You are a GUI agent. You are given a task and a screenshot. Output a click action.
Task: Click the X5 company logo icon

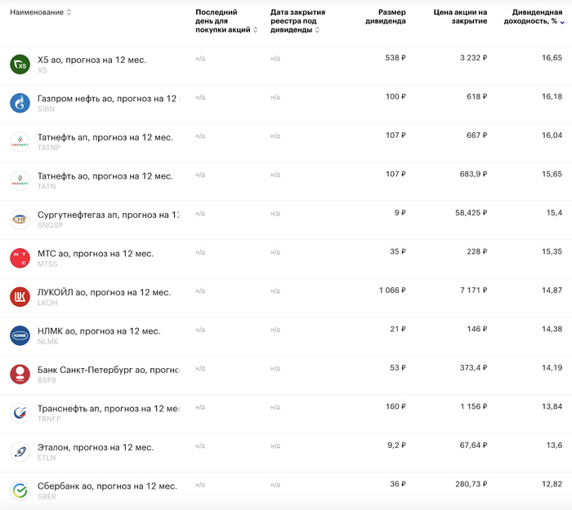[20, 64]
